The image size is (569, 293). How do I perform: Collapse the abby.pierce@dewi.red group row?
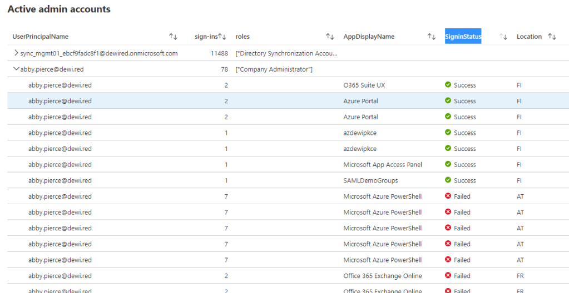pos(16,69)
